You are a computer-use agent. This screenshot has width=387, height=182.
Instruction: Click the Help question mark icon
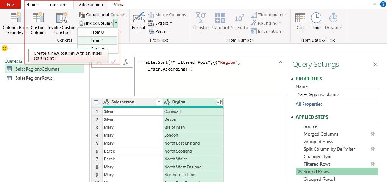(x=383, y=4)
